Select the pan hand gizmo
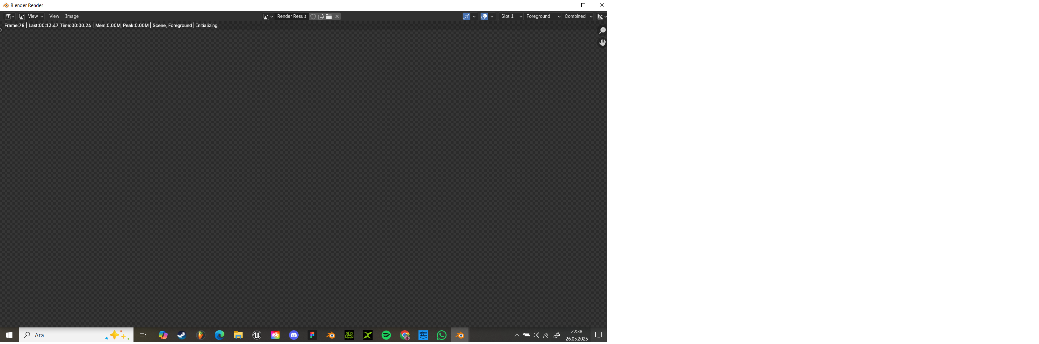The image size is (1039, 344). click(602, 43)
